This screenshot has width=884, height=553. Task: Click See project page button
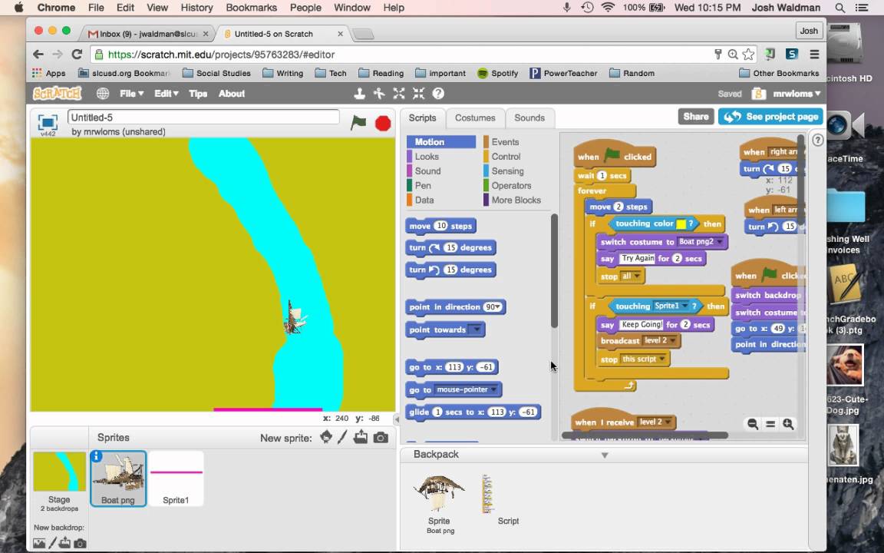[x=770, y=116]
